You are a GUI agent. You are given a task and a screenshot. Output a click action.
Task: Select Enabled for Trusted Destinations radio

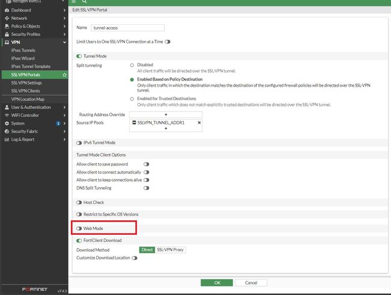click(x=132, y=99)
